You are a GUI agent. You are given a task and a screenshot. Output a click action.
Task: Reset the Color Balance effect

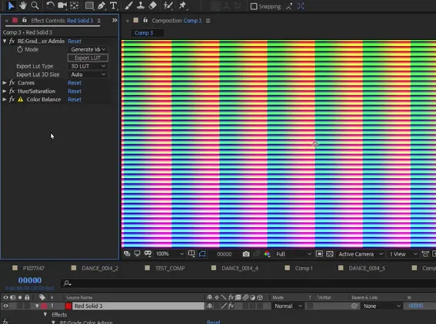point(75,99)
